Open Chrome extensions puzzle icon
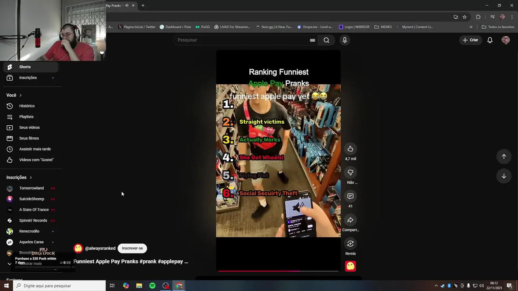This screenshot has height=291, width=518. tap(478, 17)
